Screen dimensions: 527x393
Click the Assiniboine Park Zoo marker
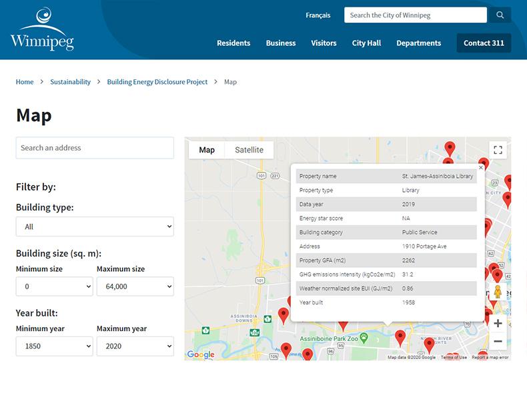point(363,337)
